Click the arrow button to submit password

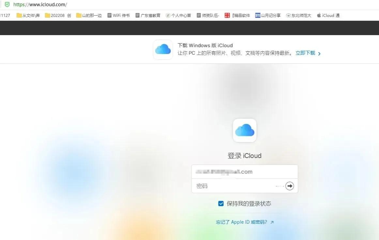(x=290, y=186)
